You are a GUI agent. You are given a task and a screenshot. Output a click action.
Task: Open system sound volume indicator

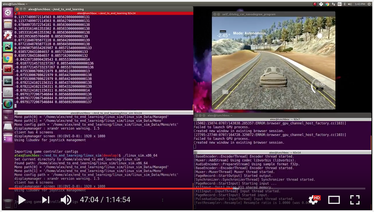point(350,4)
